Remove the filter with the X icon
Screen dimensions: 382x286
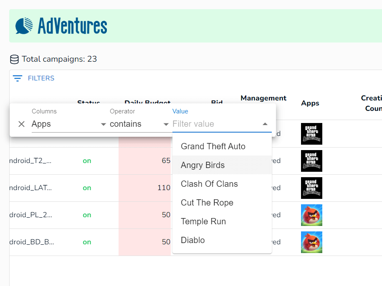(x=22, y=124)
